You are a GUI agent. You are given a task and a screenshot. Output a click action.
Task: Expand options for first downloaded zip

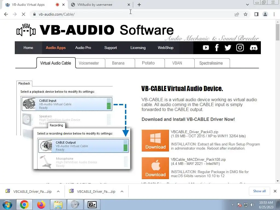point(58,191)
